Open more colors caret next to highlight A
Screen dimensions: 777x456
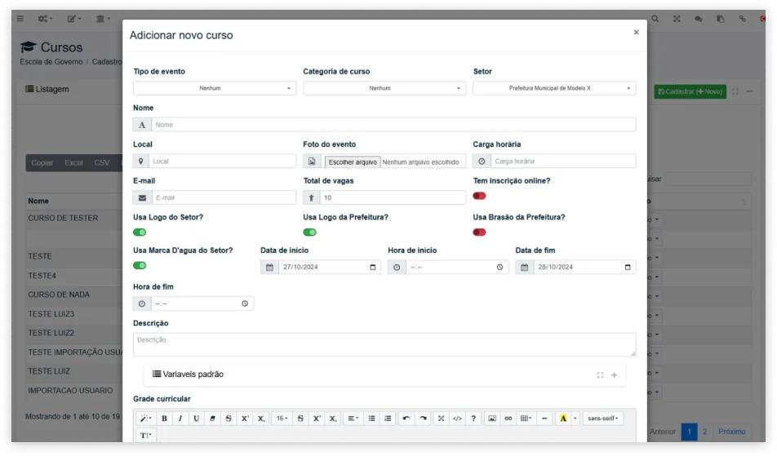click(x=575, y=418)
